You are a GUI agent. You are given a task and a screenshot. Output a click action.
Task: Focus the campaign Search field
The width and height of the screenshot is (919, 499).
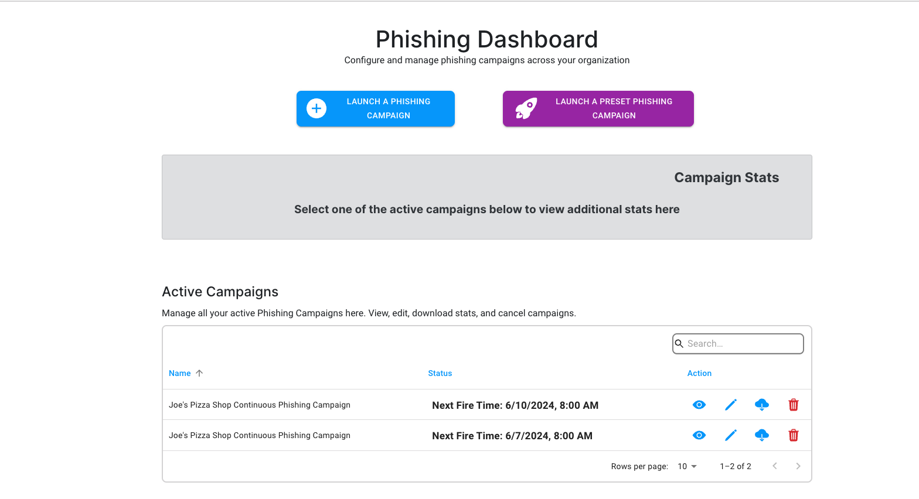(738, 344)
